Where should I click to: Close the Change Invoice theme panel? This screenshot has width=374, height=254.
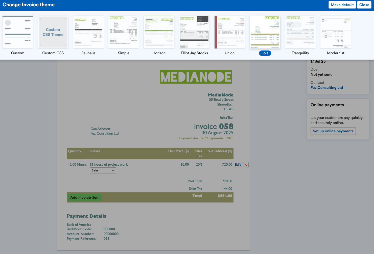(364, 5)
